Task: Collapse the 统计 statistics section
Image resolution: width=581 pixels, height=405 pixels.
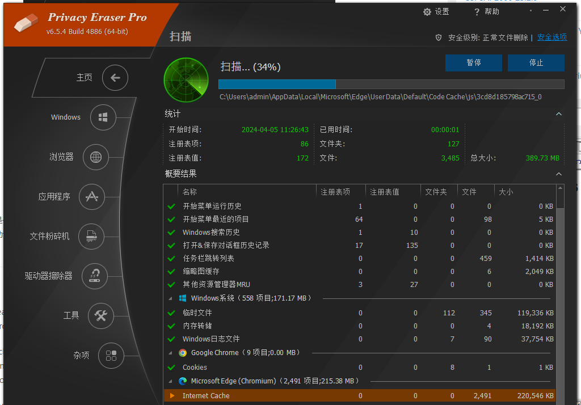Action: (x=559, y=113)
